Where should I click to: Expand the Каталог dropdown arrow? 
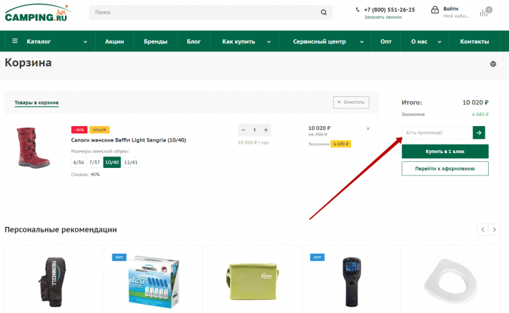(85, 41)
